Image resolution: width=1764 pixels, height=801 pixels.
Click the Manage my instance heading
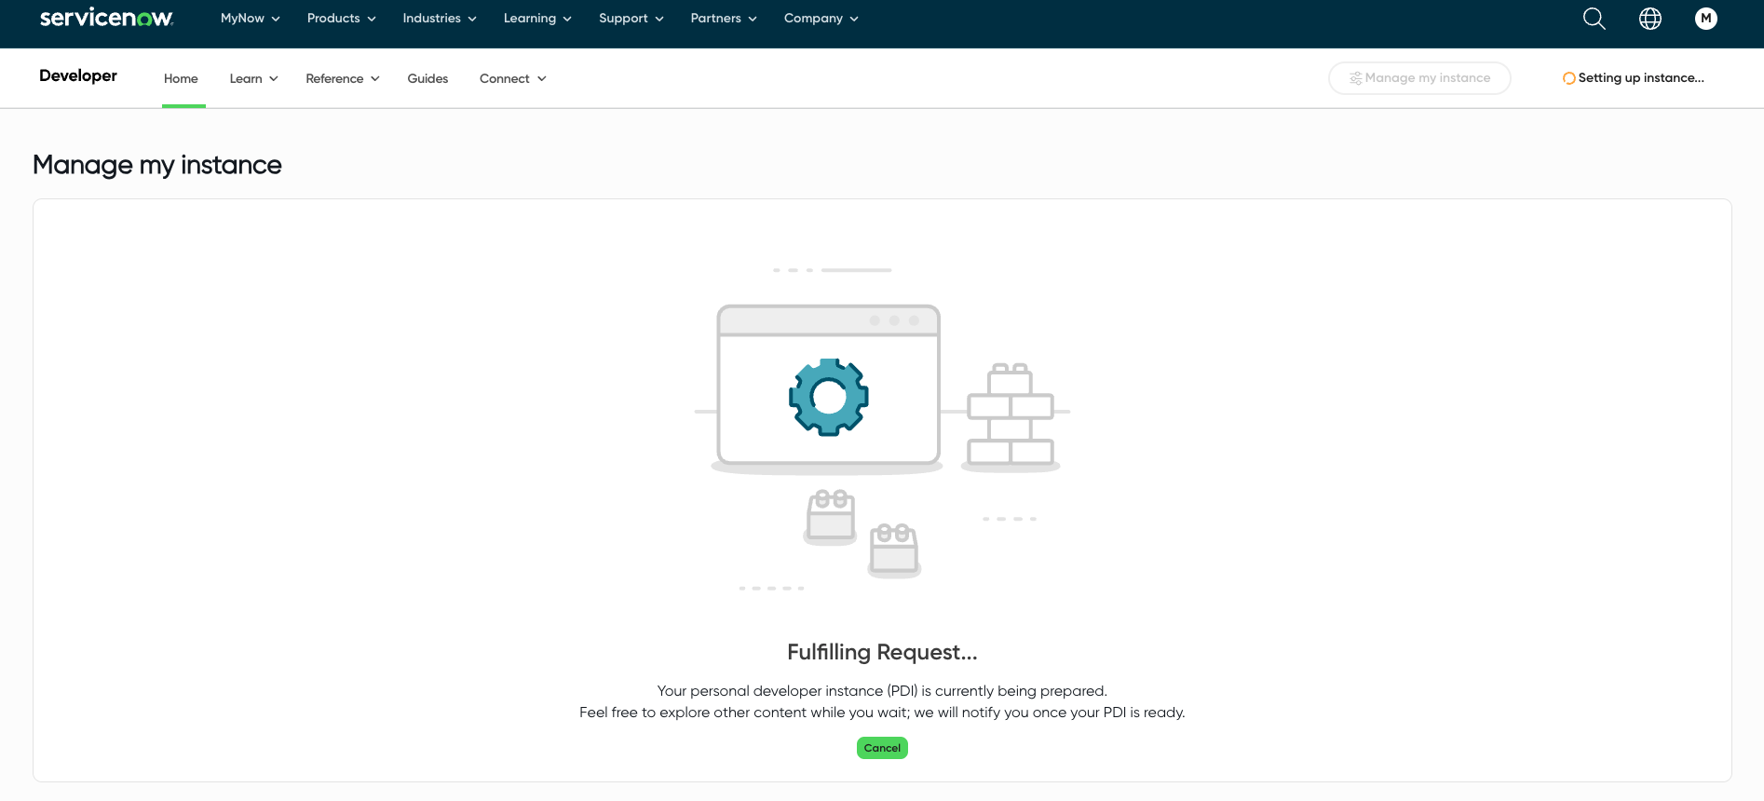pos(157,165)
